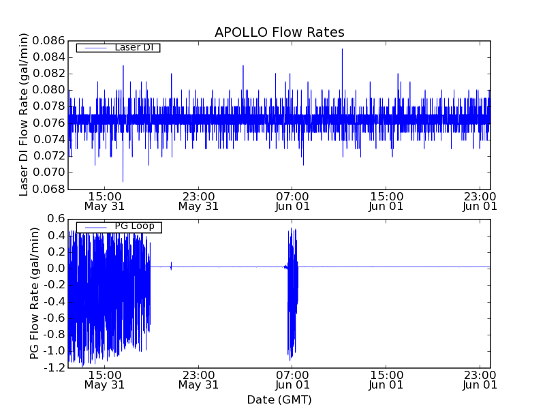The image size is (545, 409).
Task: Click the -1.0 tick on PG Flow axis
Action: point(54,351)
